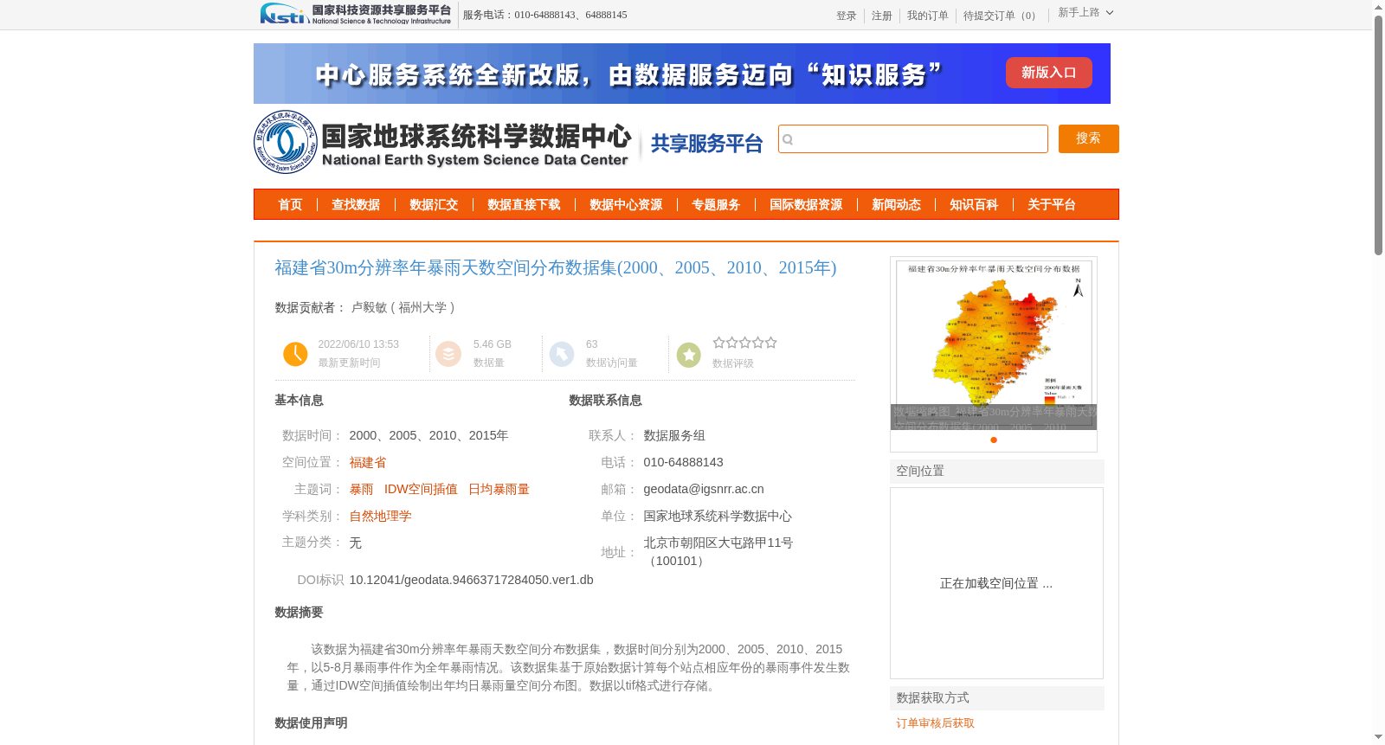Click the 登录 login link
Screen dimensions: 1385x745
[x=847, y=16]
